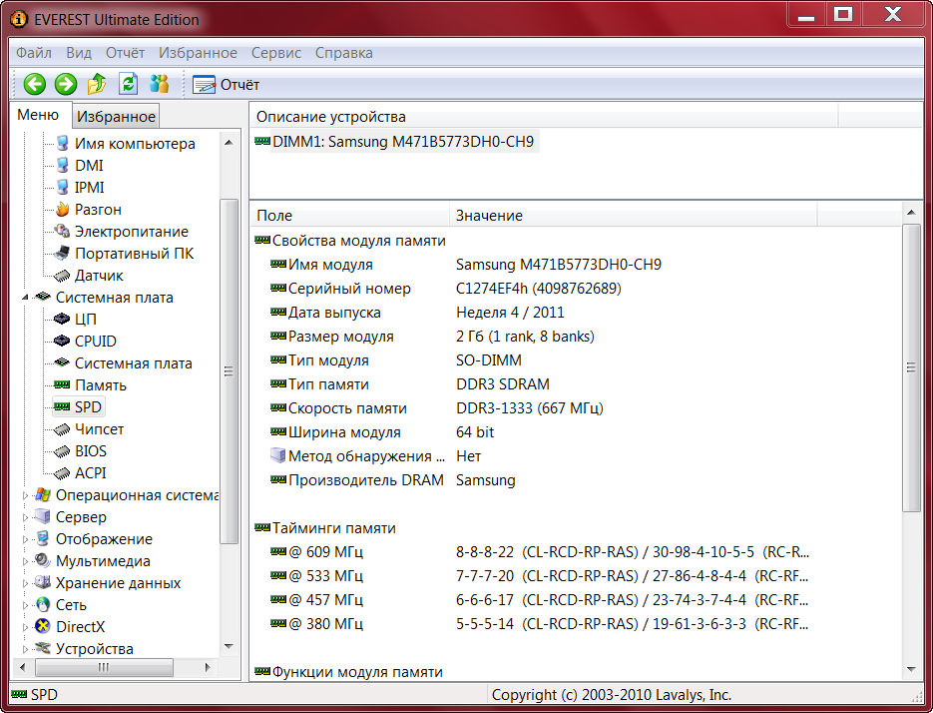
Task: Click tree panel vertical scrollbar down arrow
Action: pyautogui.click(x=230, y=646)
